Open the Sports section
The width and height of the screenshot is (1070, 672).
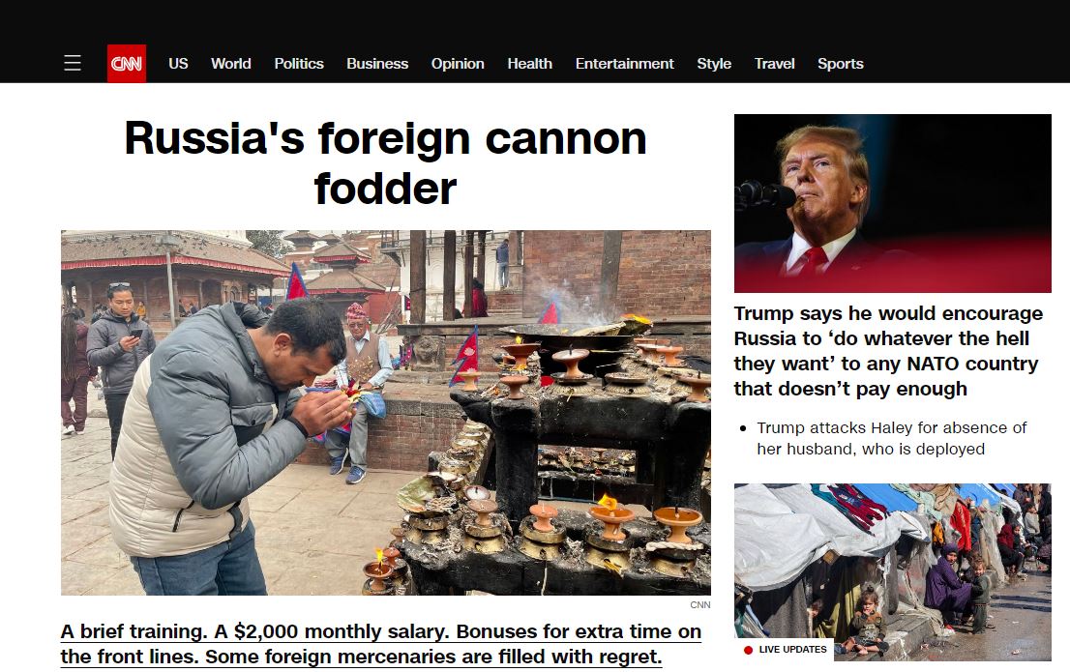841,64
